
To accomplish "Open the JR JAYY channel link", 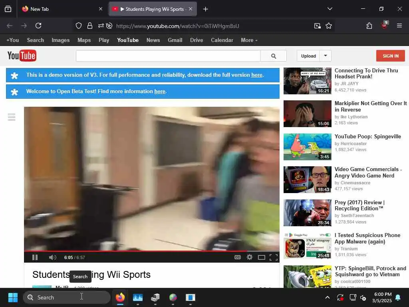I will click(349, 84).
